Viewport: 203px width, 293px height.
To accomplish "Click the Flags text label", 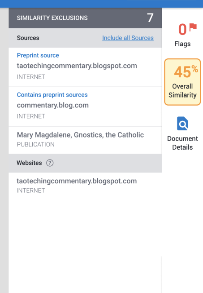I will 182,44.
